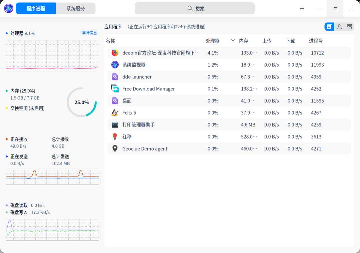Switch to user processes view
The width and height of the screenshot is (360, 253).
(339, 26)
